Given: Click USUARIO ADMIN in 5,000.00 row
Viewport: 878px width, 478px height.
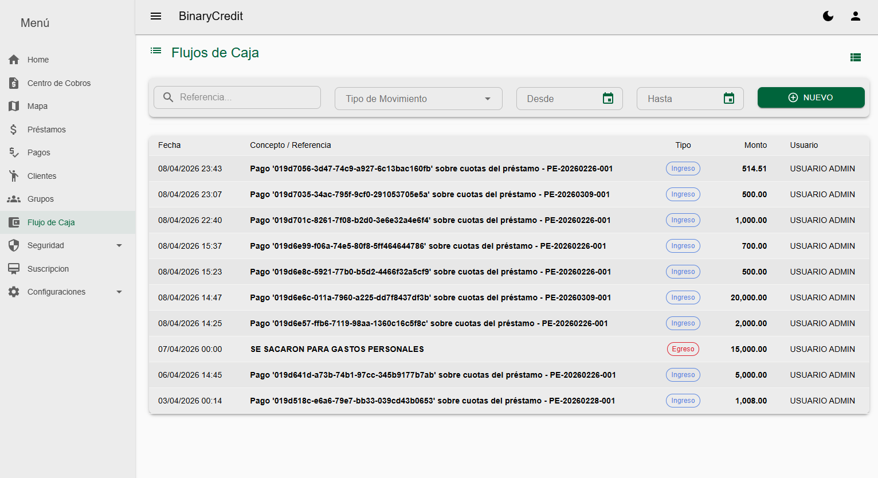Looking at the screenshot, I should pos(822,375).
